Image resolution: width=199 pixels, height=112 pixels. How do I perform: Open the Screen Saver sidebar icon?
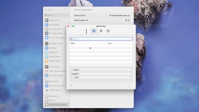[47, 57]
